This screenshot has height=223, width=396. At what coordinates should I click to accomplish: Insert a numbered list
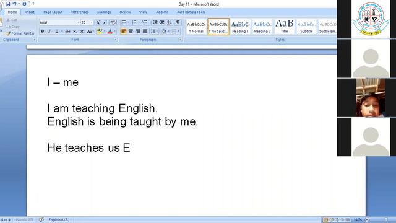(134, 22)
